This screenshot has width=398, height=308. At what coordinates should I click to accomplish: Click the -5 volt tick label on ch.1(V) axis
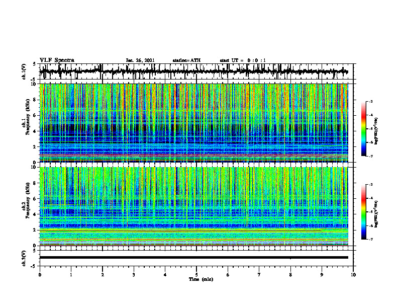(34, 80)
